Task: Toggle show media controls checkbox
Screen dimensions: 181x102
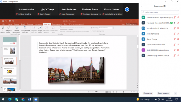Action: pos(59,31)
